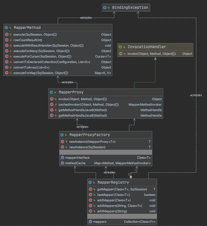Select the BindingException class node title
The image size is (207, 226).
(130, 7)
